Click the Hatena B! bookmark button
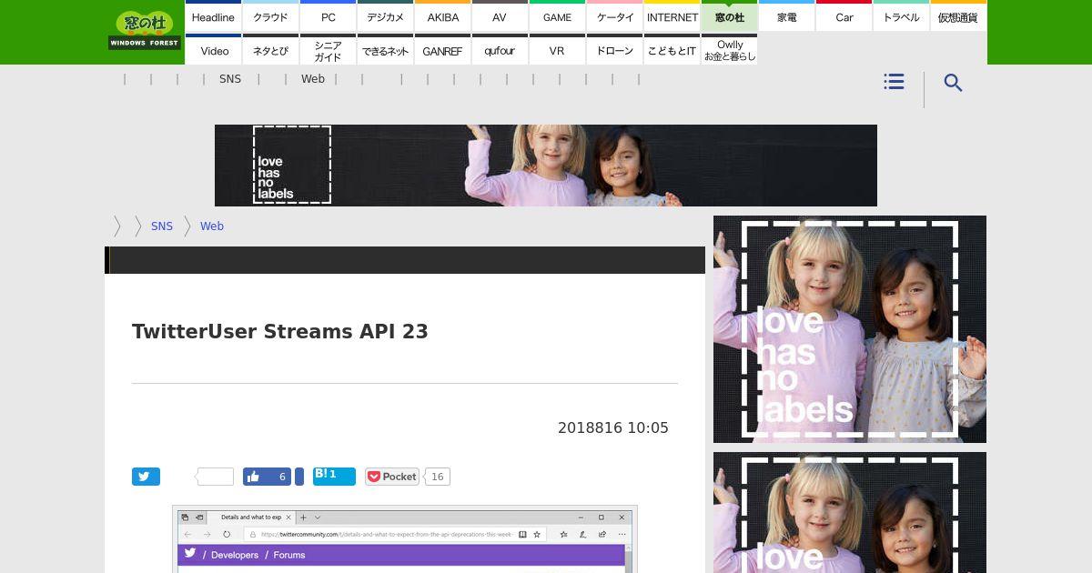1092x573 pixels. pos(334,476)
